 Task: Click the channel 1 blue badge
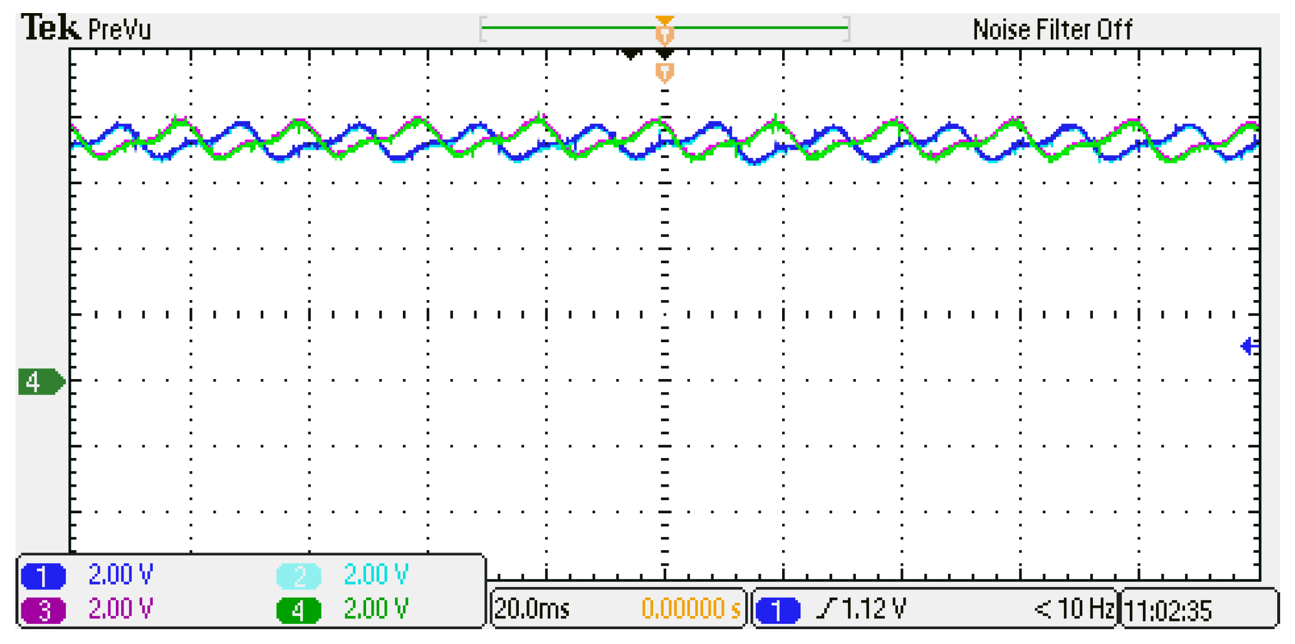[x=43, y=576]
